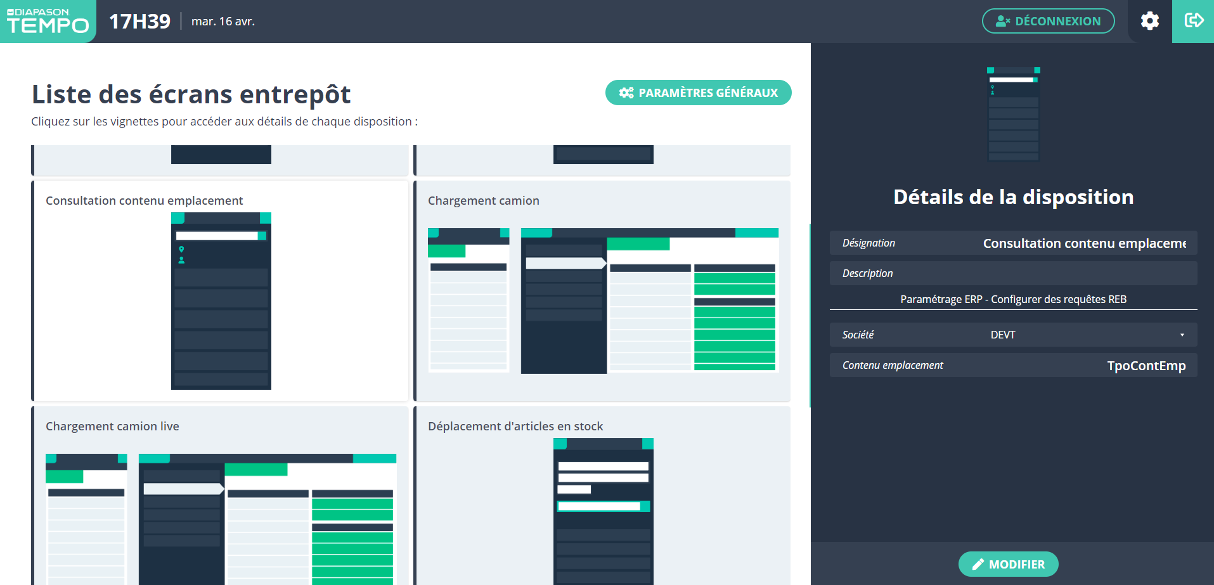Open settings with the gear icon

pos(1149,21)
